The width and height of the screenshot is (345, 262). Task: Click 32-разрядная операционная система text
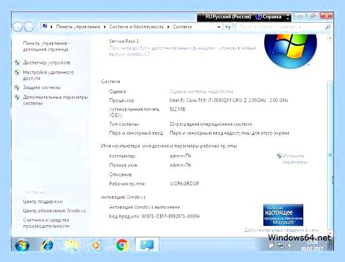point(211,124)
